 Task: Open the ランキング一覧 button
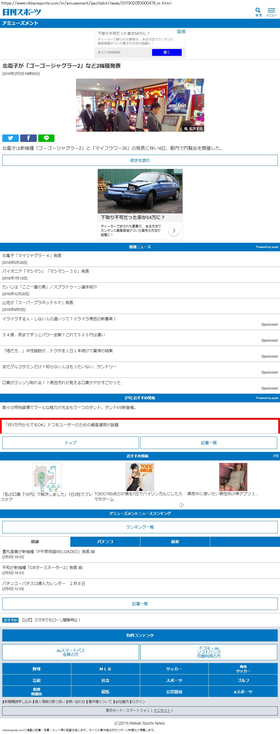[140, 527]
